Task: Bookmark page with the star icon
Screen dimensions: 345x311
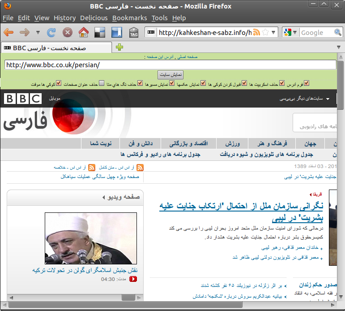Action: click(265, 32)
